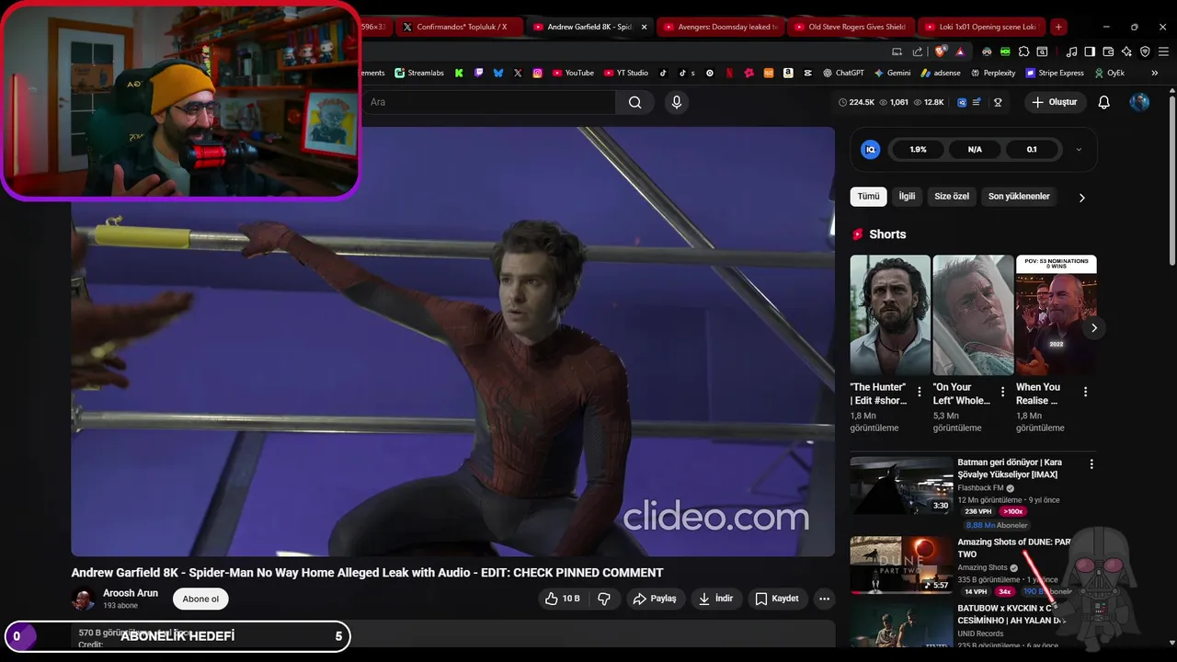Viewport: 1177px width, 662px height.
Task: Open Kick bookmark icon
Action: (459, 73)
